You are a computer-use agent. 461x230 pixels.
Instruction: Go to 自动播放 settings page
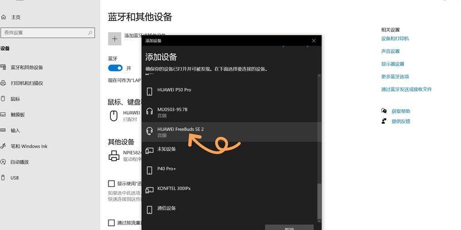[20, 162]
